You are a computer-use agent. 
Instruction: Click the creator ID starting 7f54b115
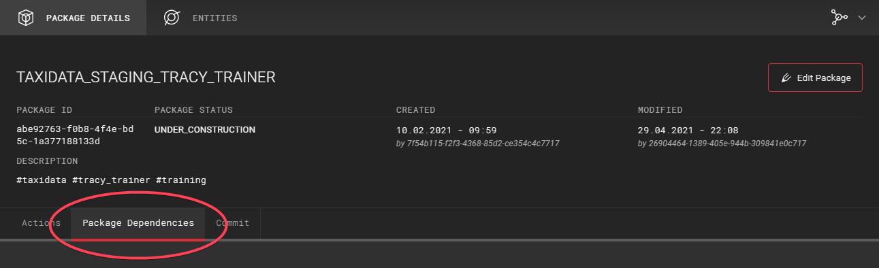coord(478,144)
